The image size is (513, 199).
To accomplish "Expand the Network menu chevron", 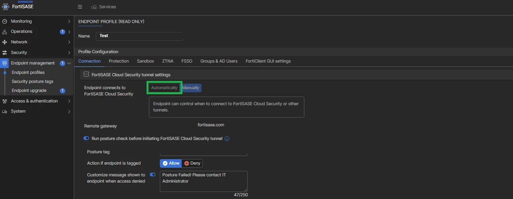I will [69, 42].
